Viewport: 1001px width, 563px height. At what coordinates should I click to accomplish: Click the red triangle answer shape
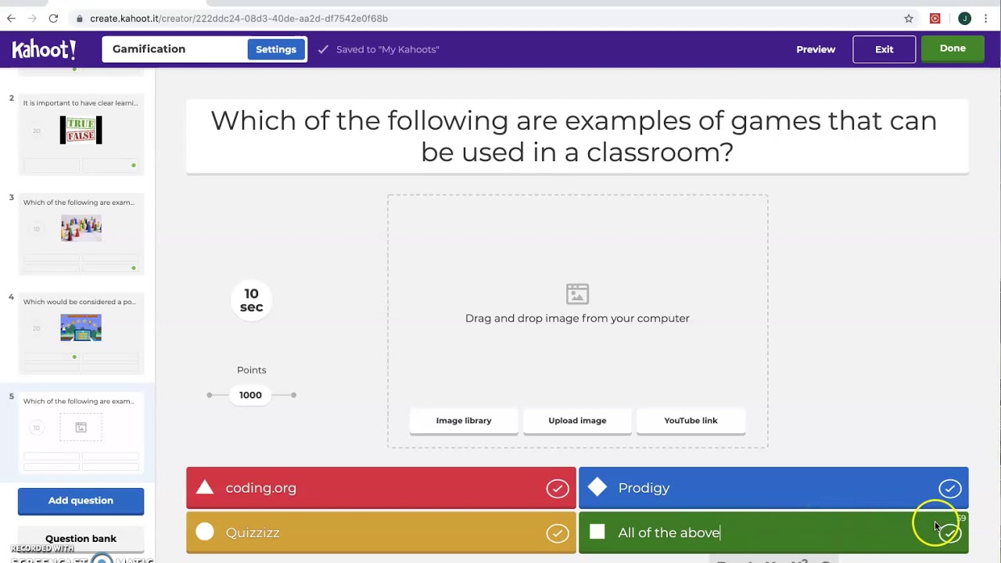click(205, 488)
